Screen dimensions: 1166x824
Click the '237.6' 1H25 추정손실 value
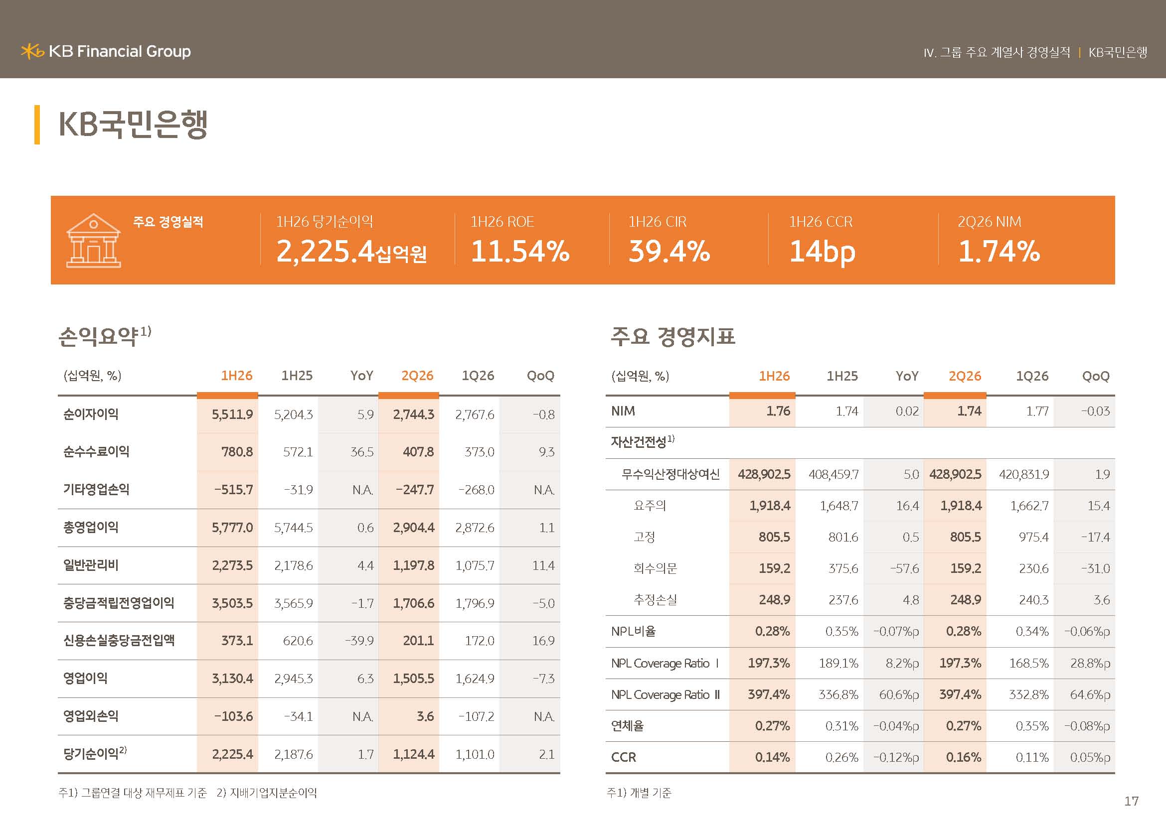click(x=843, y=600)
